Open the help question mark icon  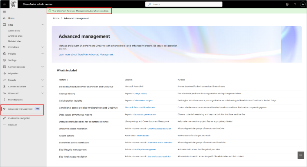295,4
